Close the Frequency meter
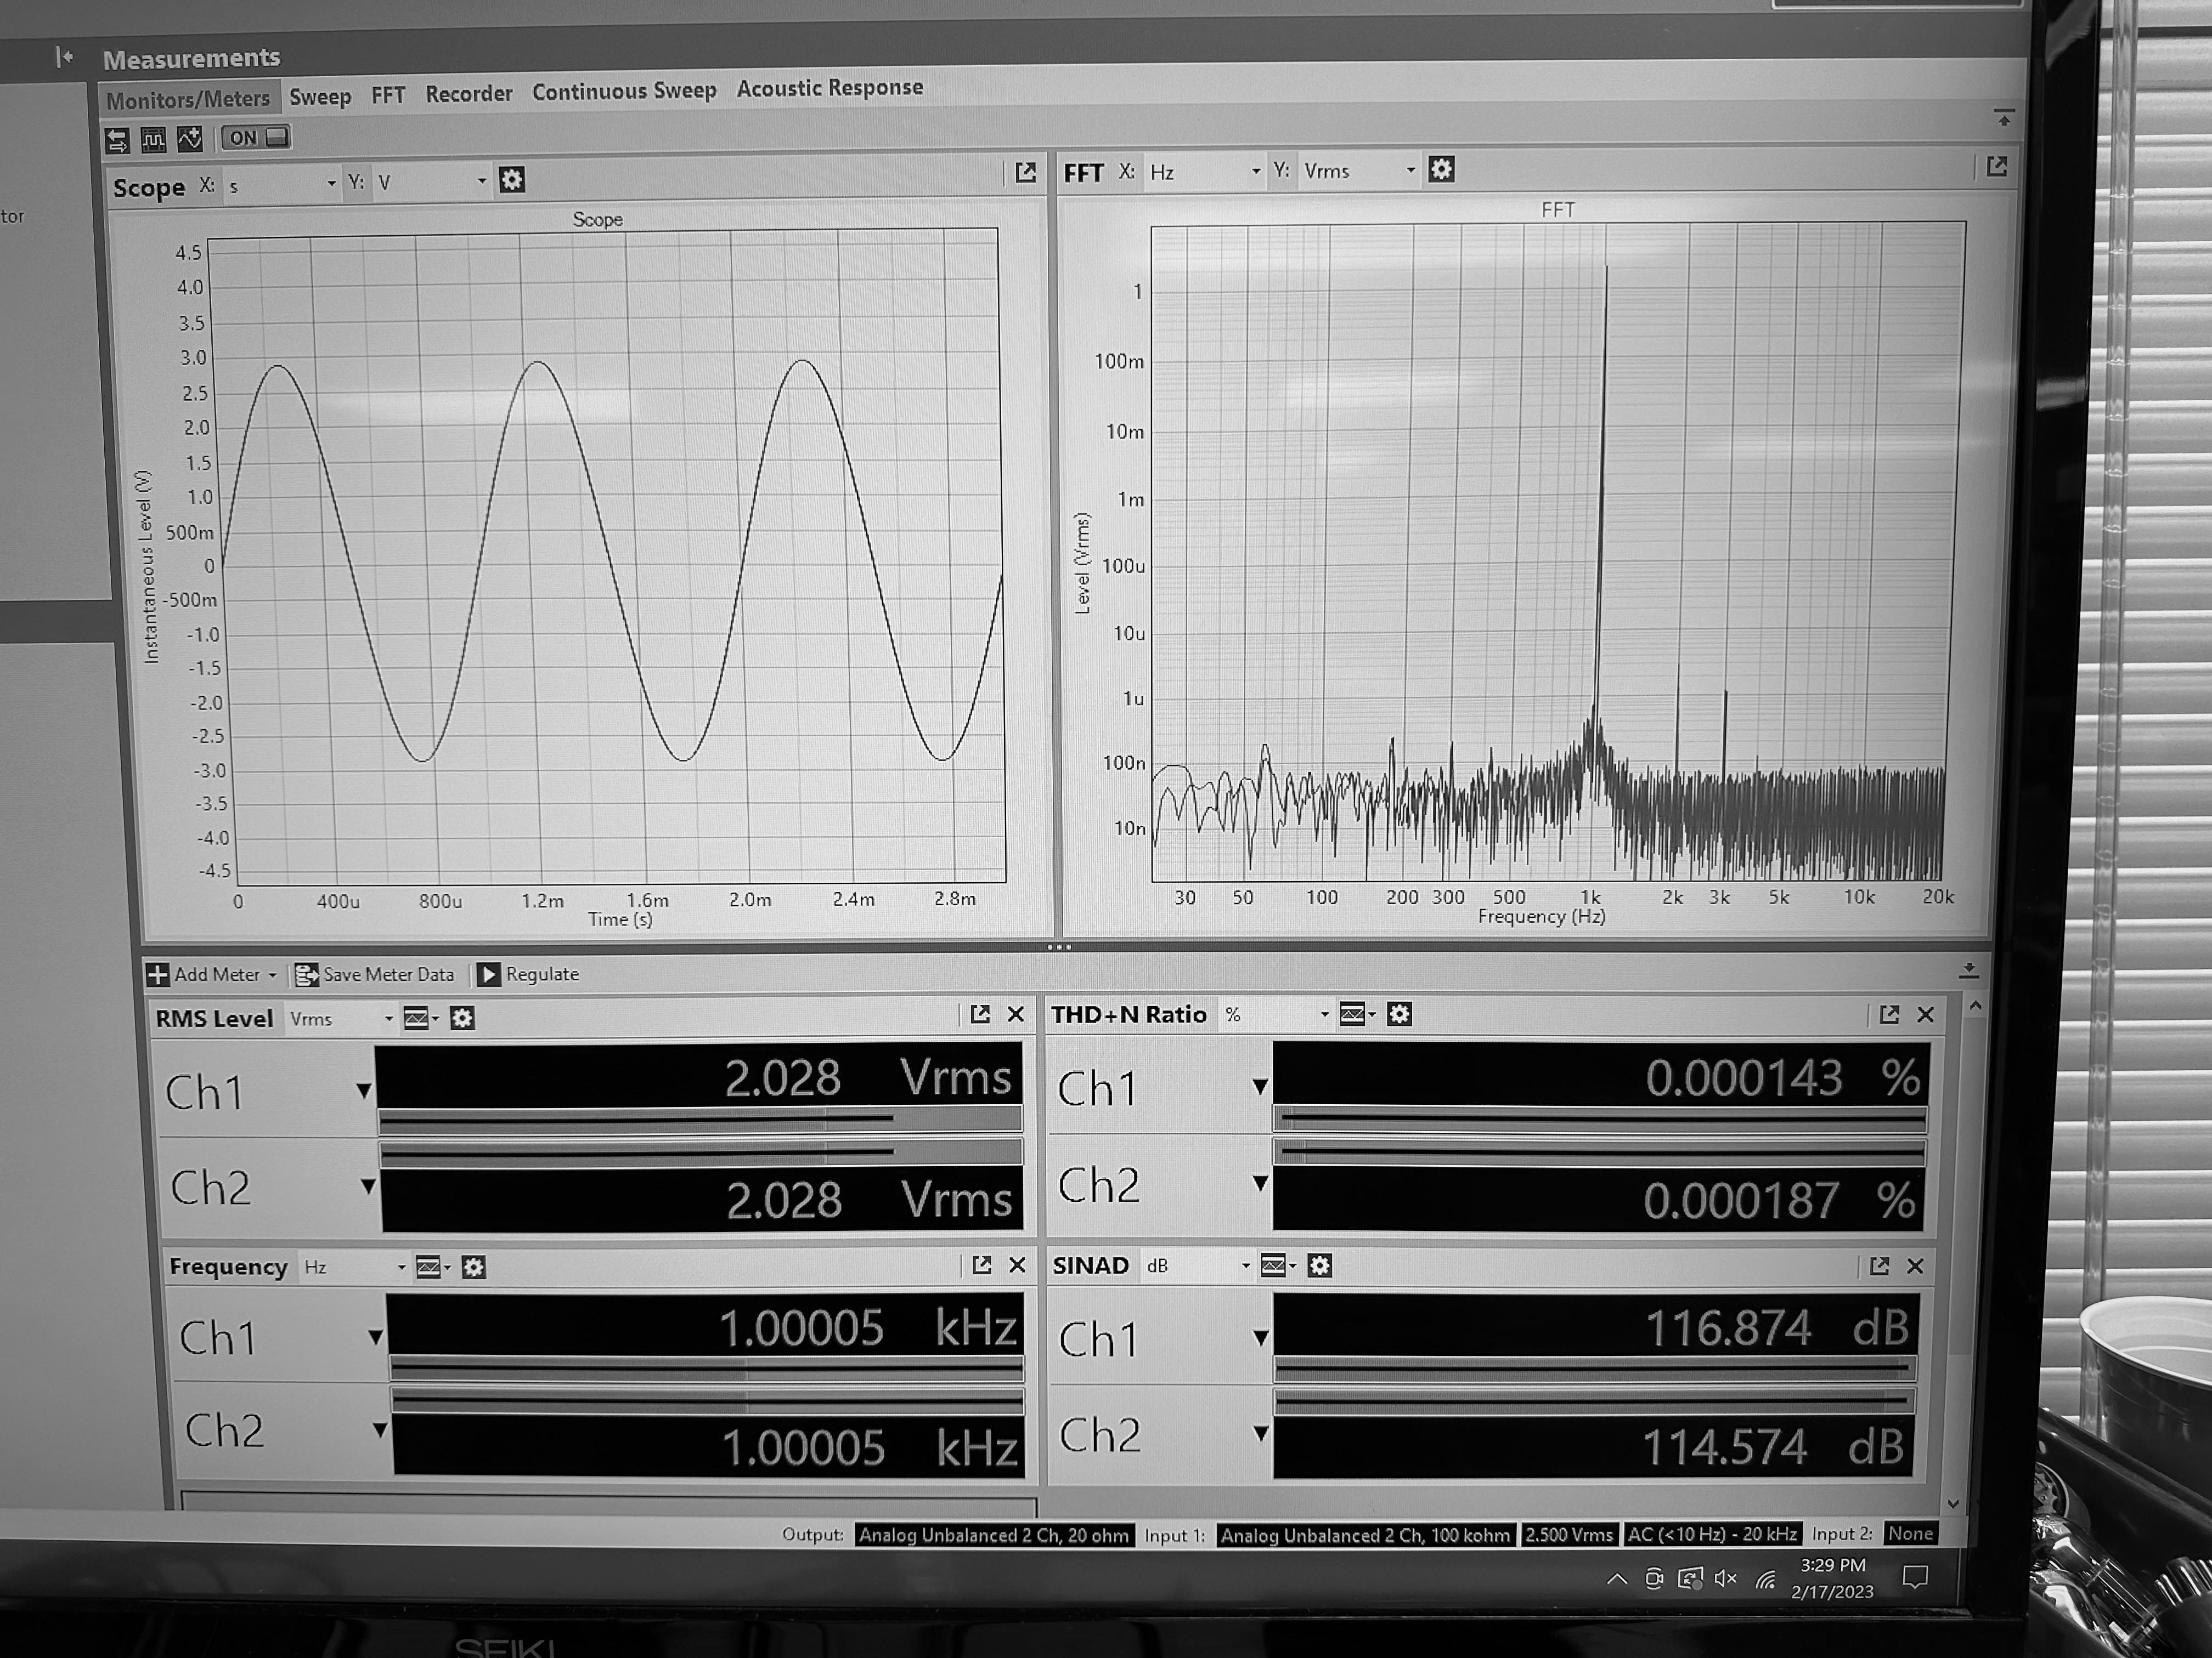Viewport: 2212px width, 1658px height. tap(1017, 1265)
